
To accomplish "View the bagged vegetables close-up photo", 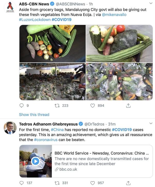I will (x=119, y=82).
